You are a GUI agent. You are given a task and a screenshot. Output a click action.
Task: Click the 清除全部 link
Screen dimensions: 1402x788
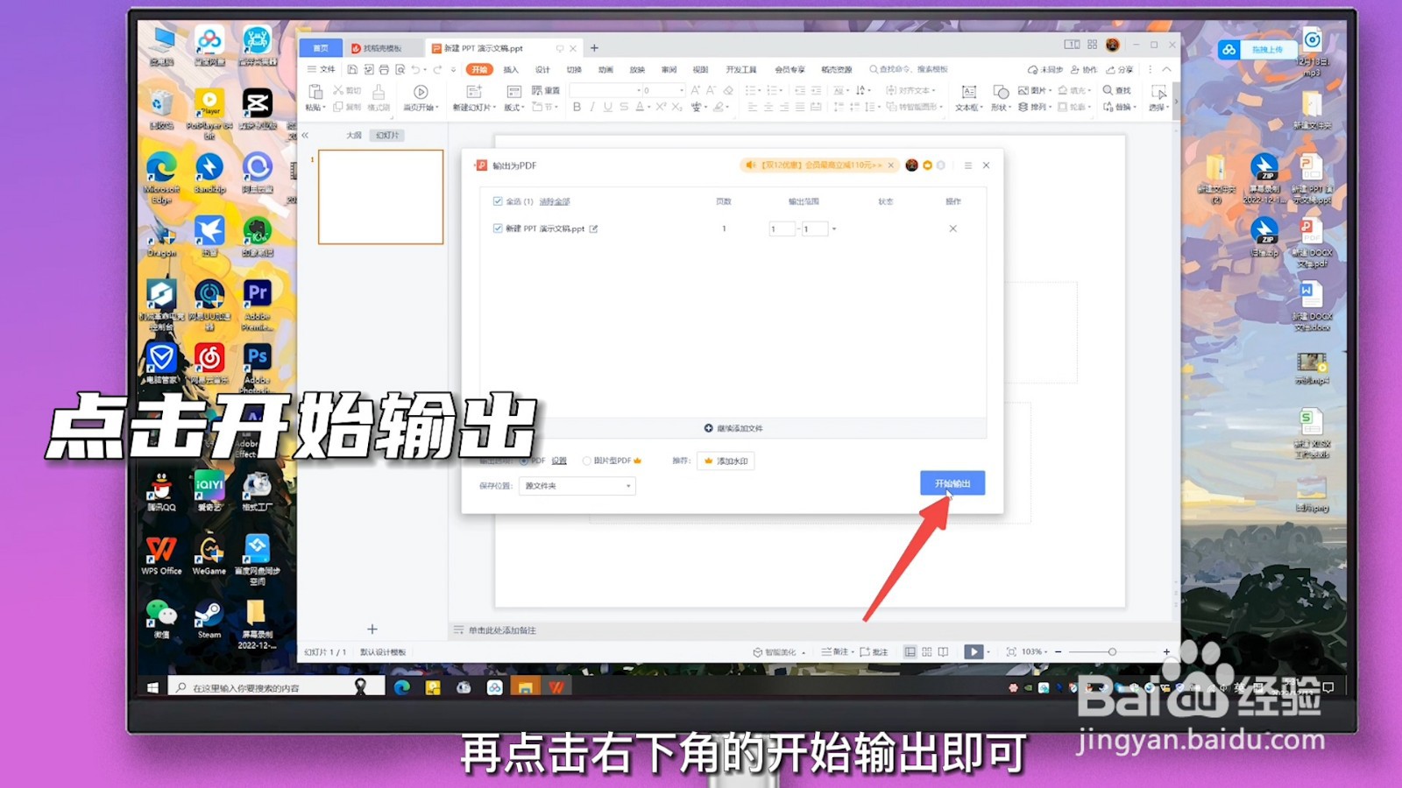[554, 201]
